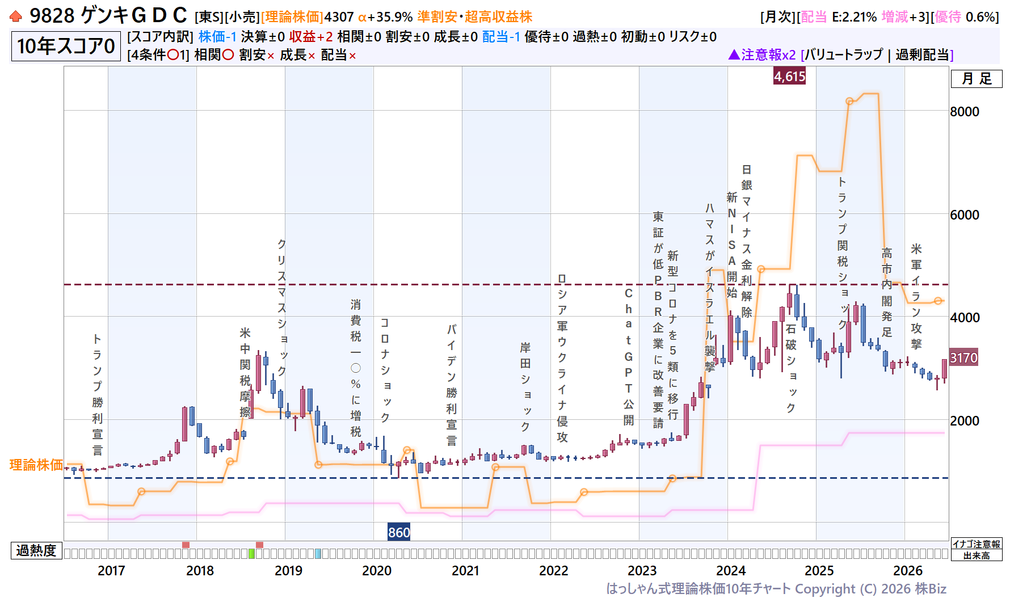Click the 高市内閣発足 event annotation

(887, 292)
